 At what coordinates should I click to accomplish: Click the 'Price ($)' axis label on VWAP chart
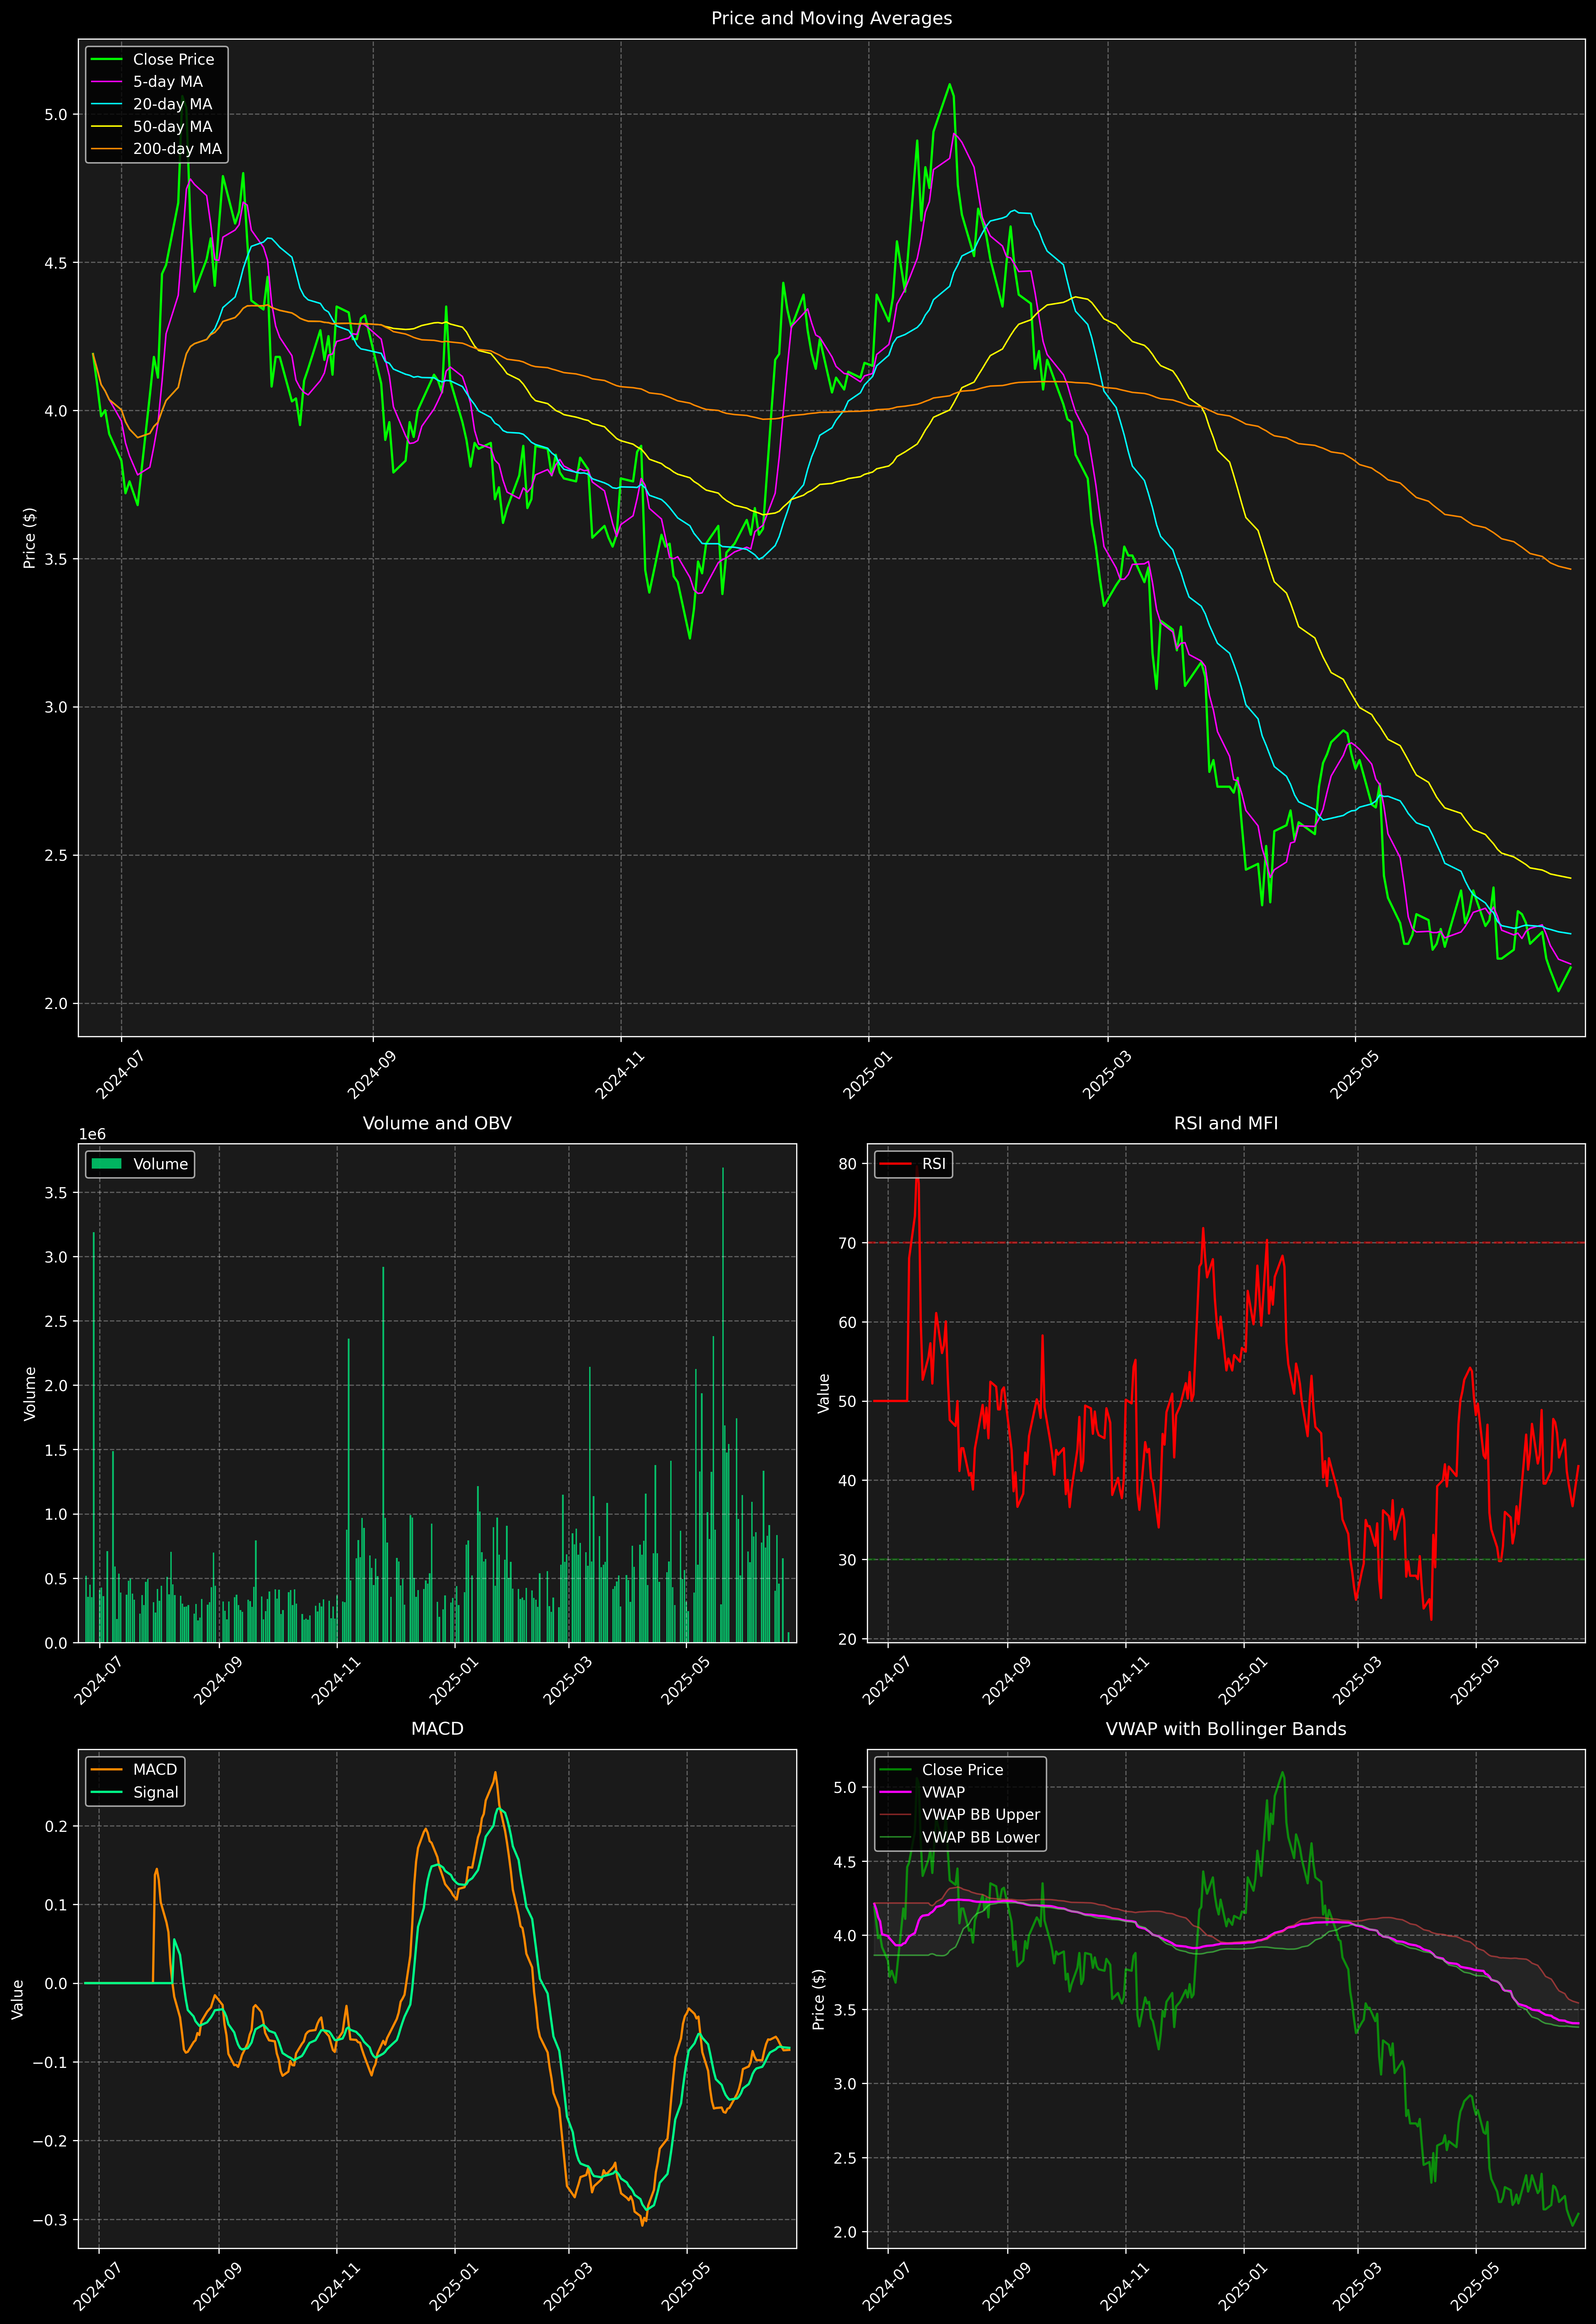[819, 1999]
